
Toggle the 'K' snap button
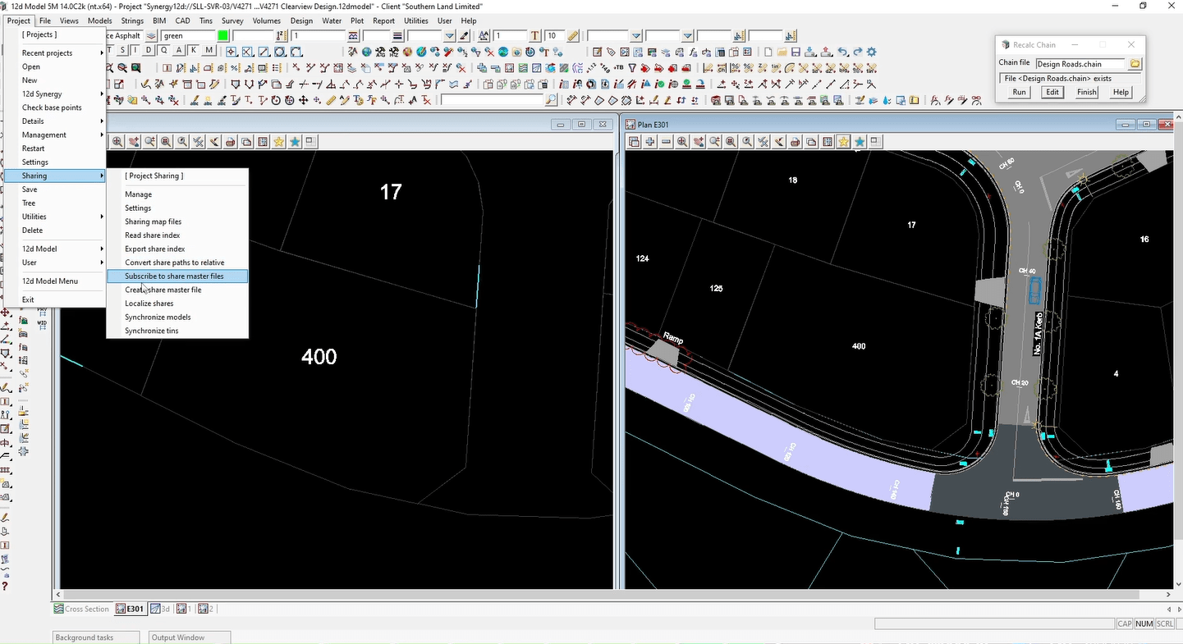click(x=195, y=51)
